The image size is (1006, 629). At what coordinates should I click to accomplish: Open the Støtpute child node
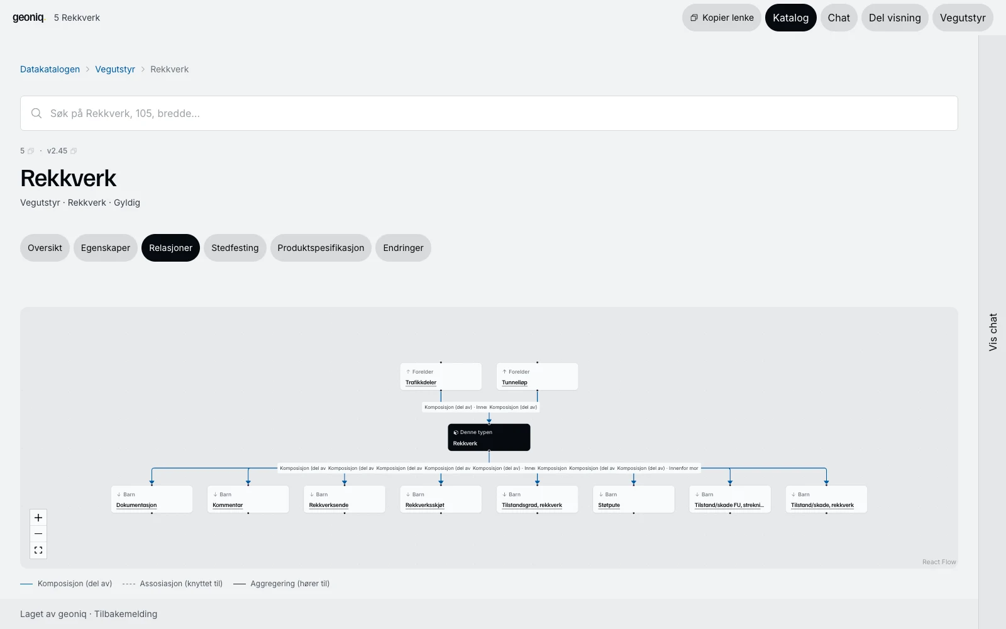pyautogui.click(x=634, y=499)
